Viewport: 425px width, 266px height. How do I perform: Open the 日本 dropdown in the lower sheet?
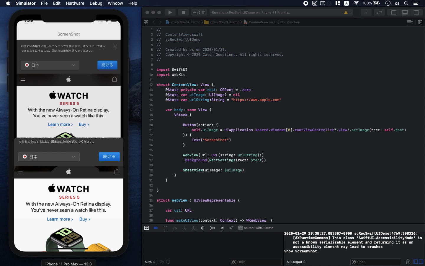click(49, 157)
